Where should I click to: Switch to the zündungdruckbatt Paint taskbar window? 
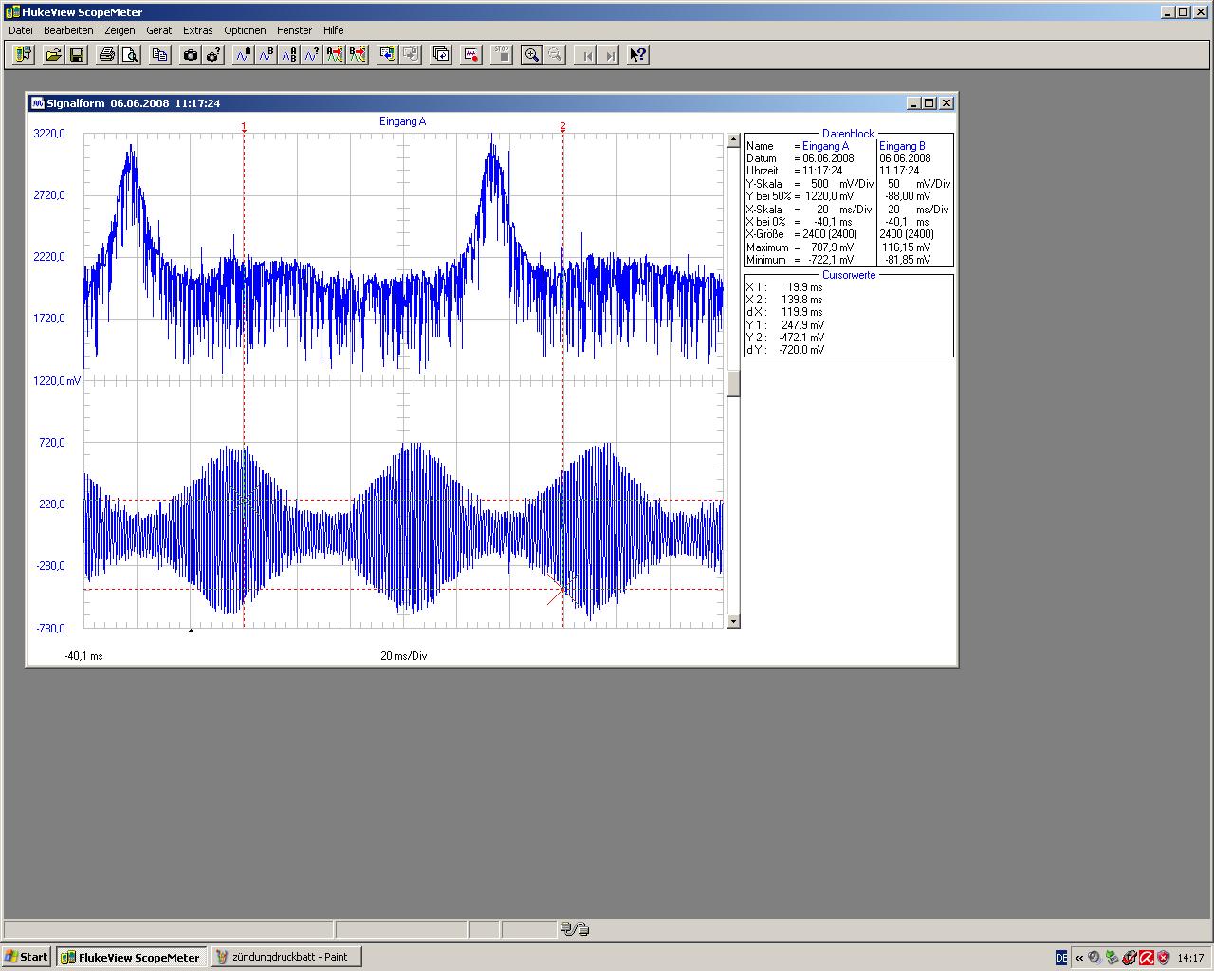285,957
